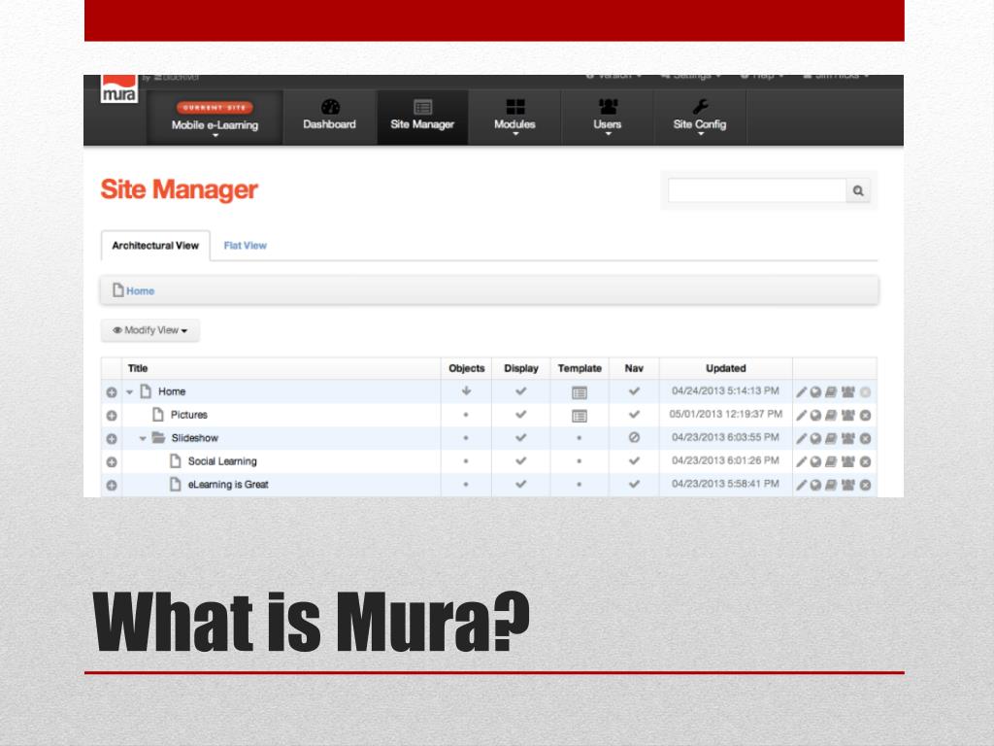Image resolution: width=994 pixels, height=746 pixels.
Task: Toggle the Display checkmark for Social Learning
Action: (x=521, y=460)
